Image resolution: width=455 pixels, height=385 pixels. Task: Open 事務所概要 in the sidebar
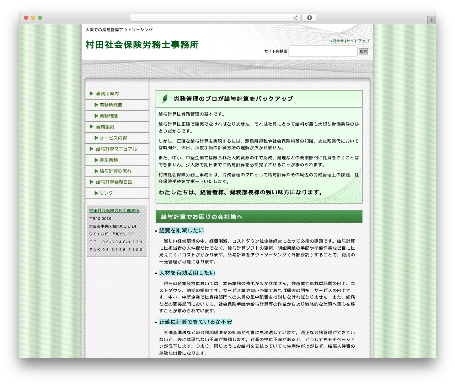click(111, 105)
